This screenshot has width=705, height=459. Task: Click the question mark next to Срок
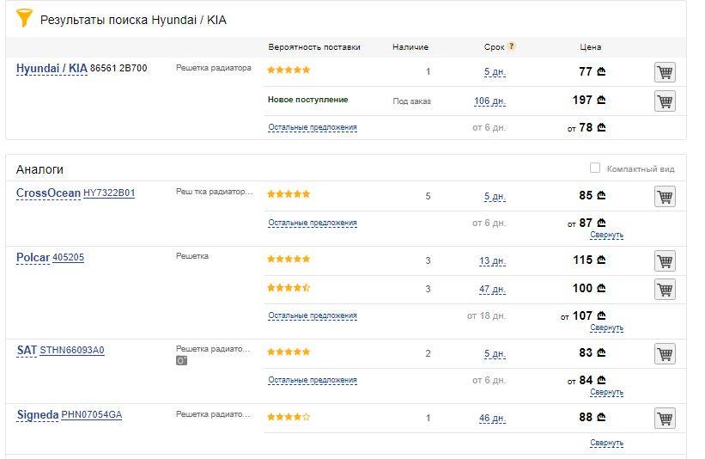coord(511,46)
